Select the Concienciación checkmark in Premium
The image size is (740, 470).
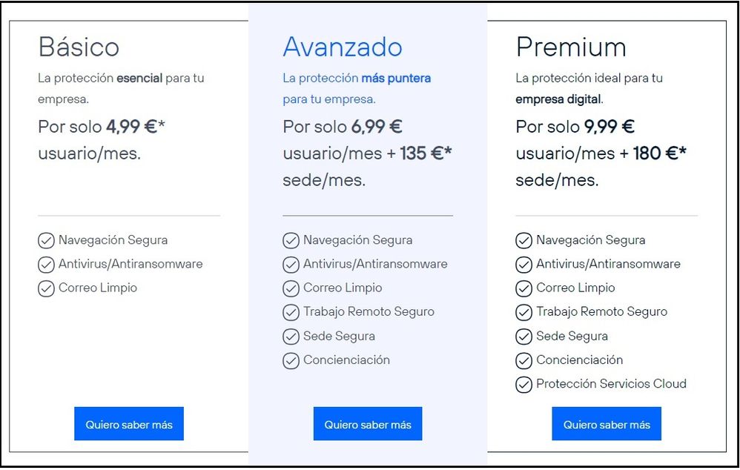coord(524,360)
